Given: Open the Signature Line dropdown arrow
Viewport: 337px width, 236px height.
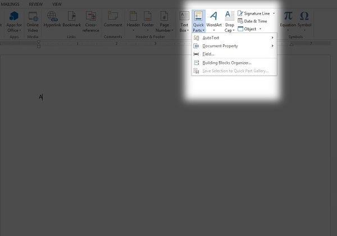Looking at the screenshot, I should (x=274, y=13).
